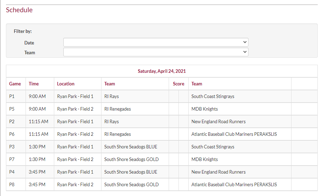This screenshot has width=323, height=196.
Task: Select New England Road Runners in P2 row
Action: coord(218,121)
